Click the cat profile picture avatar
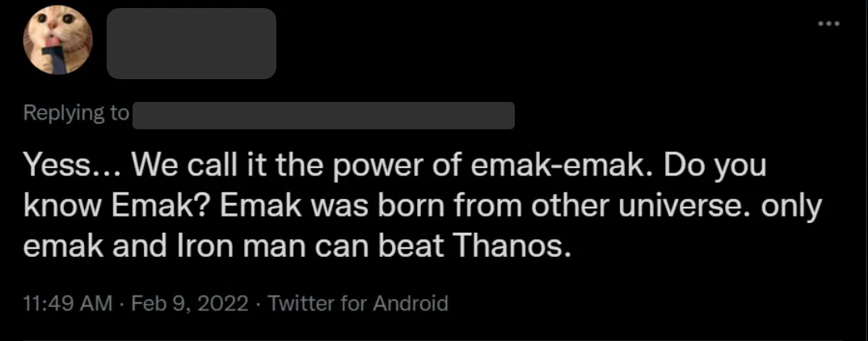The image size is (868, 341). (x=57, y=40)
